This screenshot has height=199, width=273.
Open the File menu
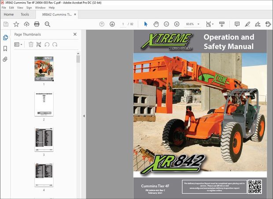coord(4,7)
